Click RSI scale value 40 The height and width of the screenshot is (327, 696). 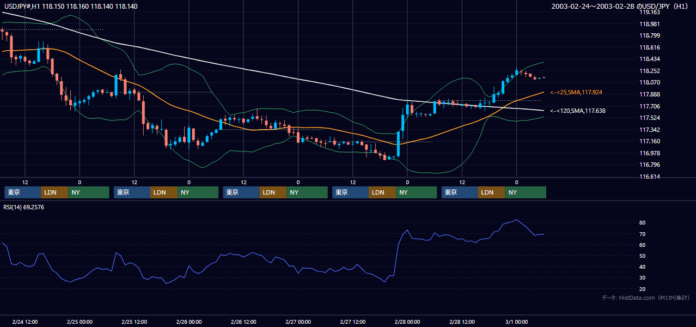click(x=643, y=267)
